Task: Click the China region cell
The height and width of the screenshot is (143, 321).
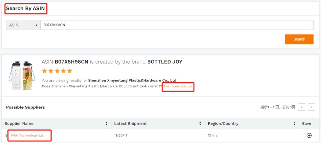Action: (x=213, y=136)
